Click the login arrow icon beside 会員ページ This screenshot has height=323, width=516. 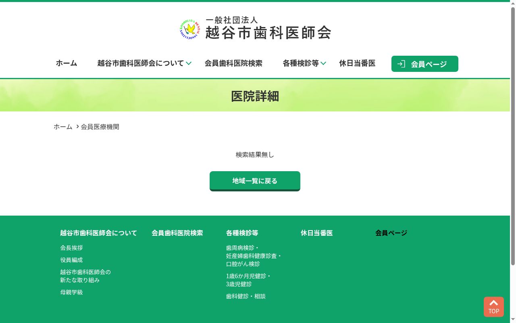(401, 64)
